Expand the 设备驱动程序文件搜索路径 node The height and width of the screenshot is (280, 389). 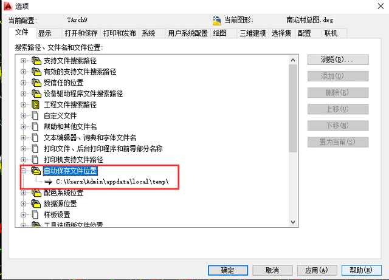(x=23, y=94)
